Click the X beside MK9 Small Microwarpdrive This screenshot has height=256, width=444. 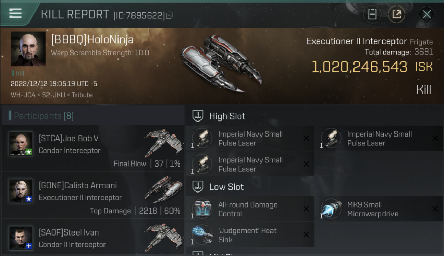(435, 209)
